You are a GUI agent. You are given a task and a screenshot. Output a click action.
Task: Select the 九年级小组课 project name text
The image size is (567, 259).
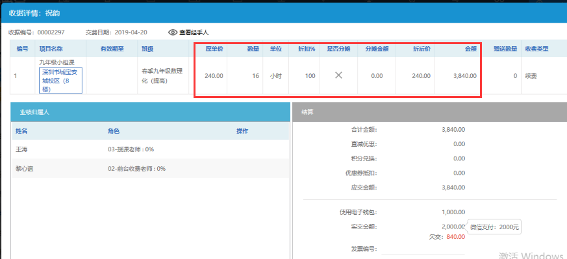pyautogui.click(x=57, y=62)
